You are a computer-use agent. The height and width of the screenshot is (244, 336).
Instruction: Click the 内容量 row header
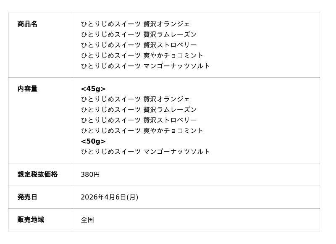[27, 89]
